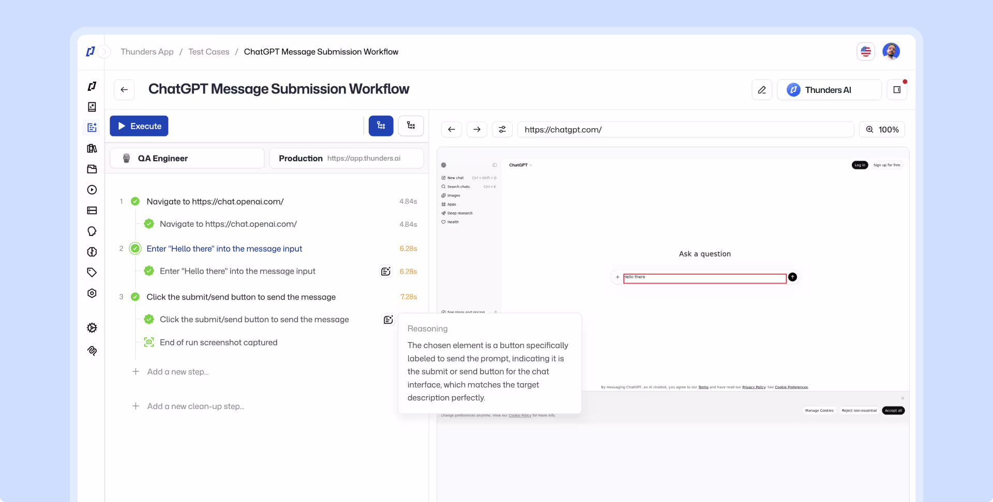Open the Production environment selector
The width and height of the screenshot is (993, 502).
(347, 158)
